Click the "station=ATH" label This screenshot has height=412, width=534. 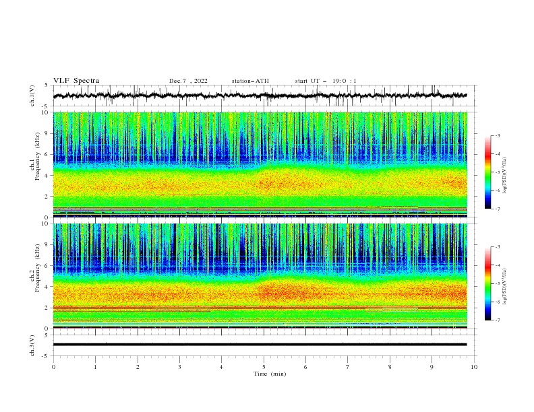[250, 81]
